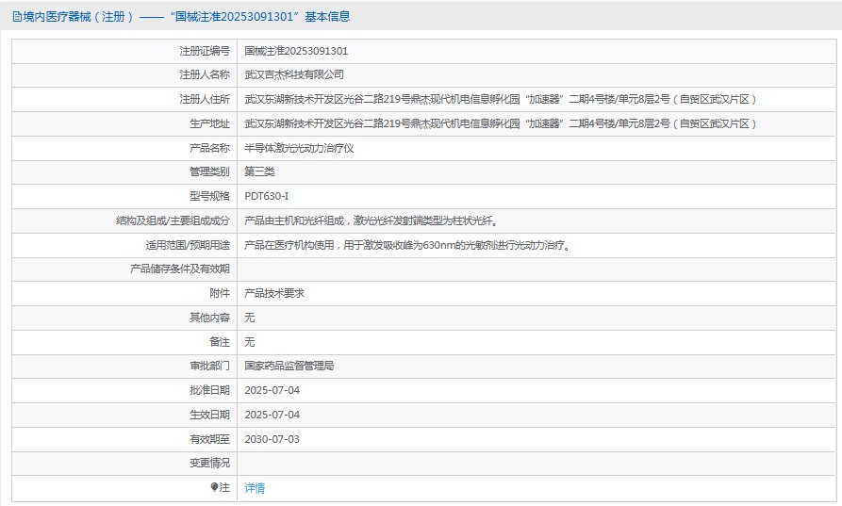Screen dimensions: 842x506
Task: Click the 附件 label
Action: pyautogui.click(x=220, y=293)
